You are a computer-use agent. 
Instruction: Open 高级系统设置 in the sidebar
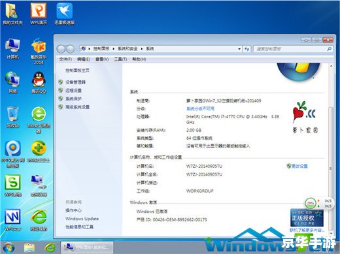click(77, 107)
